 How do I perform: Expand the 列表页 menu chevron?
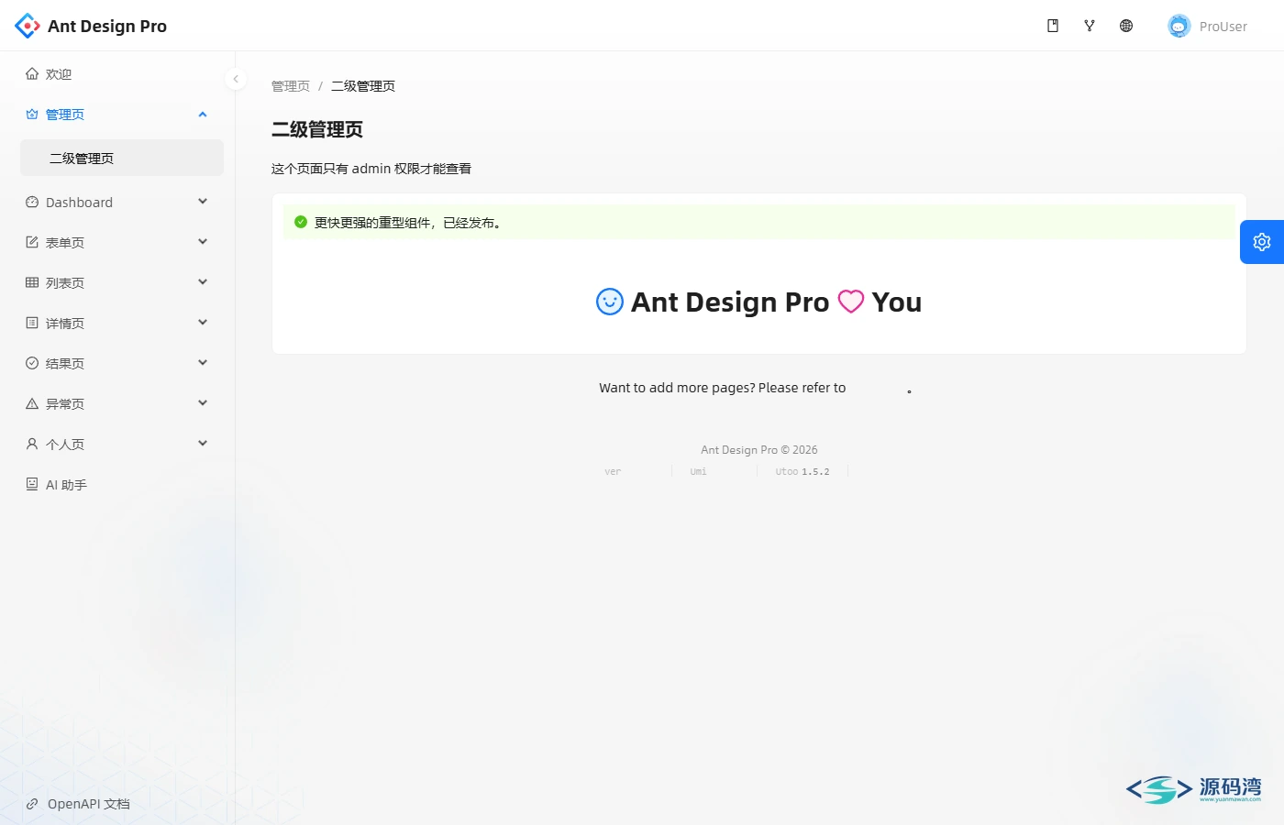(203, 282)
